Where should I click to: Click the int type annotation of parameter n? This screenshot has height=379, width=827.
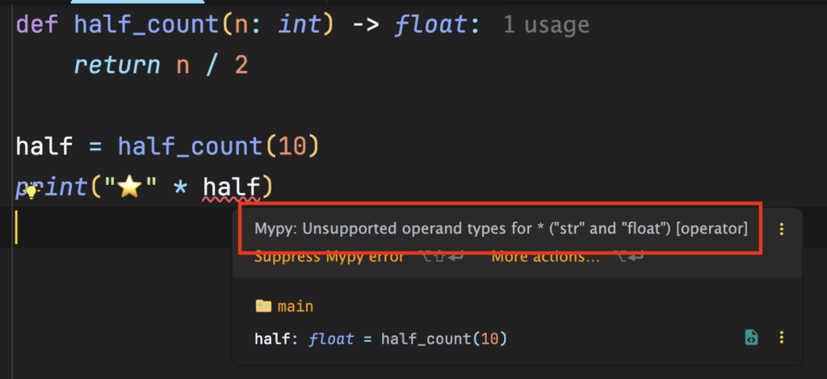pos(300,24)
